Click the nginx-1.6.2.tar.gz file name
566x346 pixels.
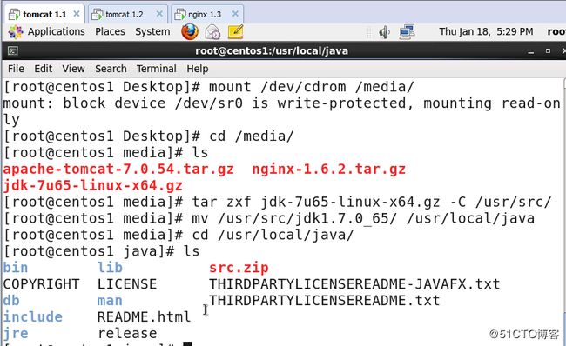tap(329, 169)
